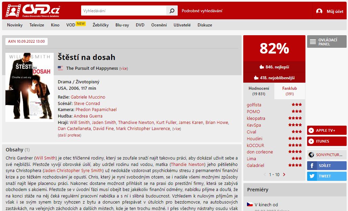The width and height of the screenshot is (348, 211).
Task: Click Thandie Newton link in the synopsis
Action: pos(188,165)
